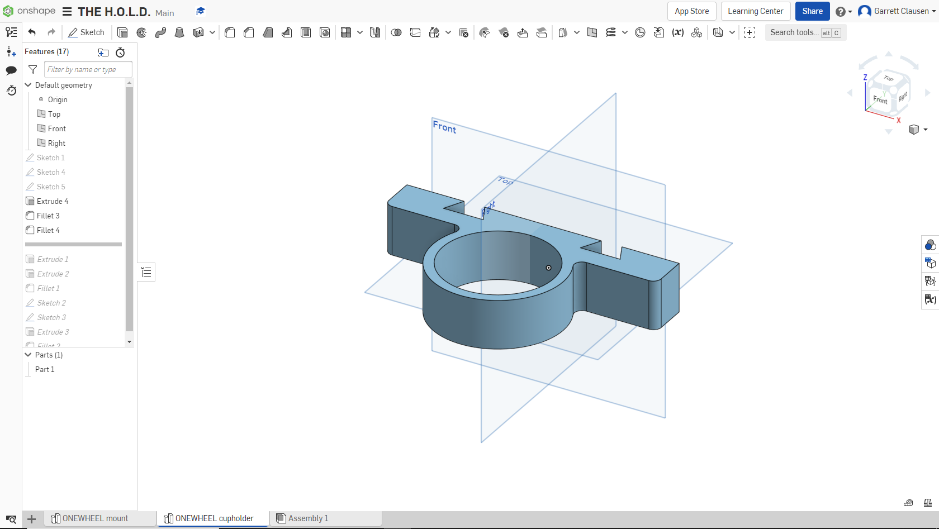Click the Undo arrow
Image resolution: width=939 pixels, height=529 pixels.
pyautogui.click(x=32, y=32)
